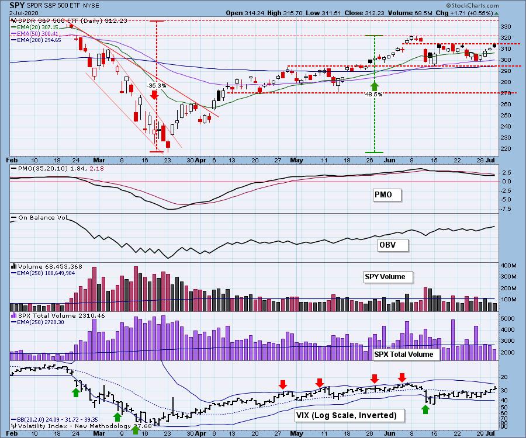Viewport: 526px width, 438px height.
Task: Click the green EMA(20) legend line swatch
Action: point(14,27)
